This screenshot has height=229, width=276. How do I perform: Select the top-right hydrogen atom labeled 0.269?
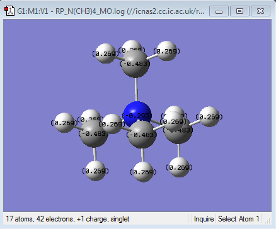pos(166,51)
